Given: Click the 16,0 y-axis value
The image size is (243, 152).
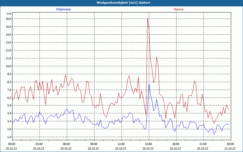Looking at the screenshot, I should click(x=9, y=19).
